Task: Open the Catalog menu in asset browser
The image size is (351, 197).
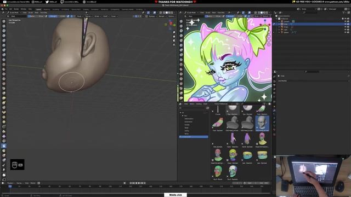Action: click(199, 104)
